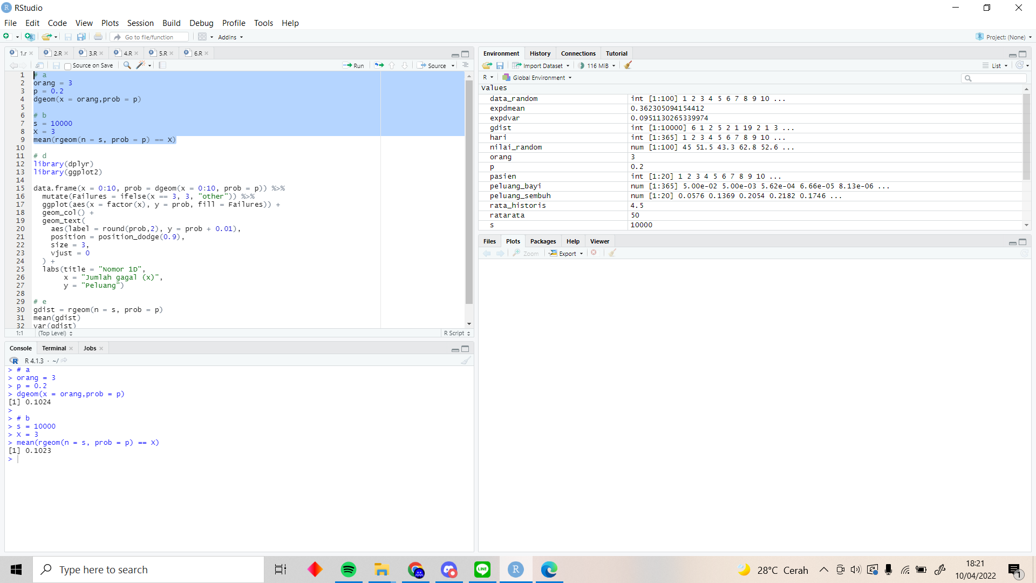Open Microsoft Edge from the taskbar
The height and width of the screenshot is (583, 1036).
pos(549,570)
